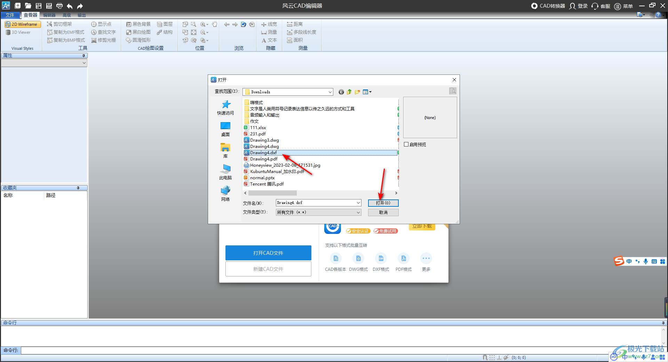Image resolution: width=668 pixels, height=362 pixels.
Task: Click the 登录 login icon
Action: 578,6
